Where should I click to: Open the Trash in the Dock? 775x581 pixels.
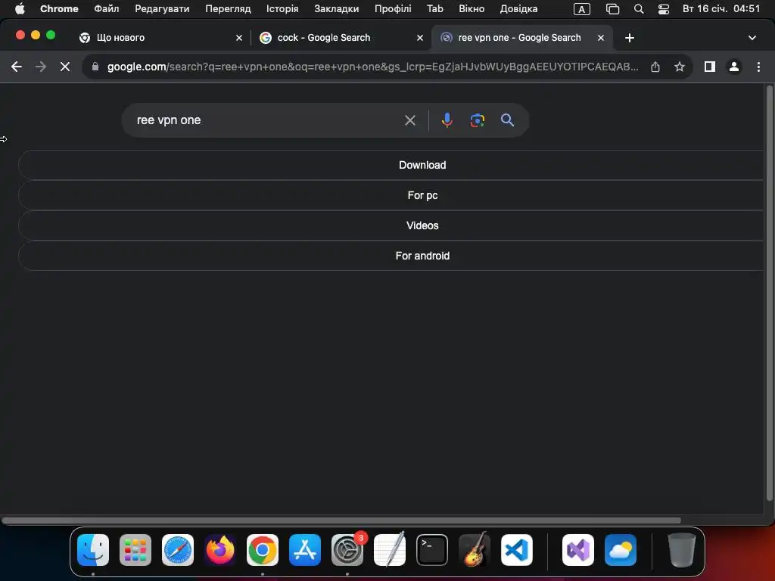[x=682, y=550]
